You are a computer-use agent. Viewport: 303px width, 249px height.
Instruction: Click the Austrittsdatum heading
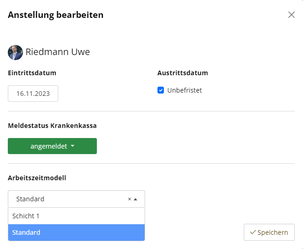[x=183, y=73]
